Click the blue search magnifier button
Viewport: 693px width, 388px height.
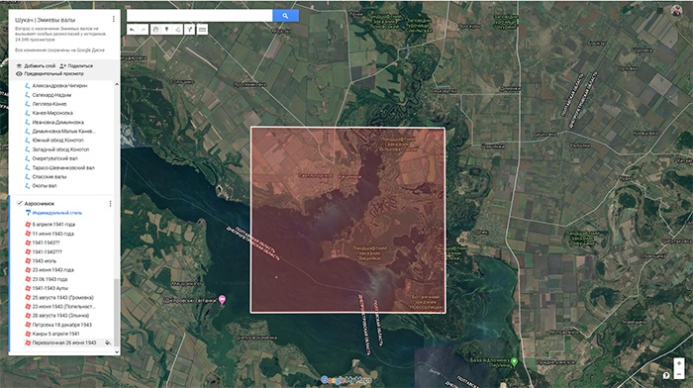click(285, 16)
